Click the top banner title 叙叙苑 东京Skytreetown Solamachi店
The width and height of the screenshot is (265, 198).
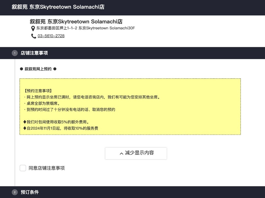click(x=58, y=7)
